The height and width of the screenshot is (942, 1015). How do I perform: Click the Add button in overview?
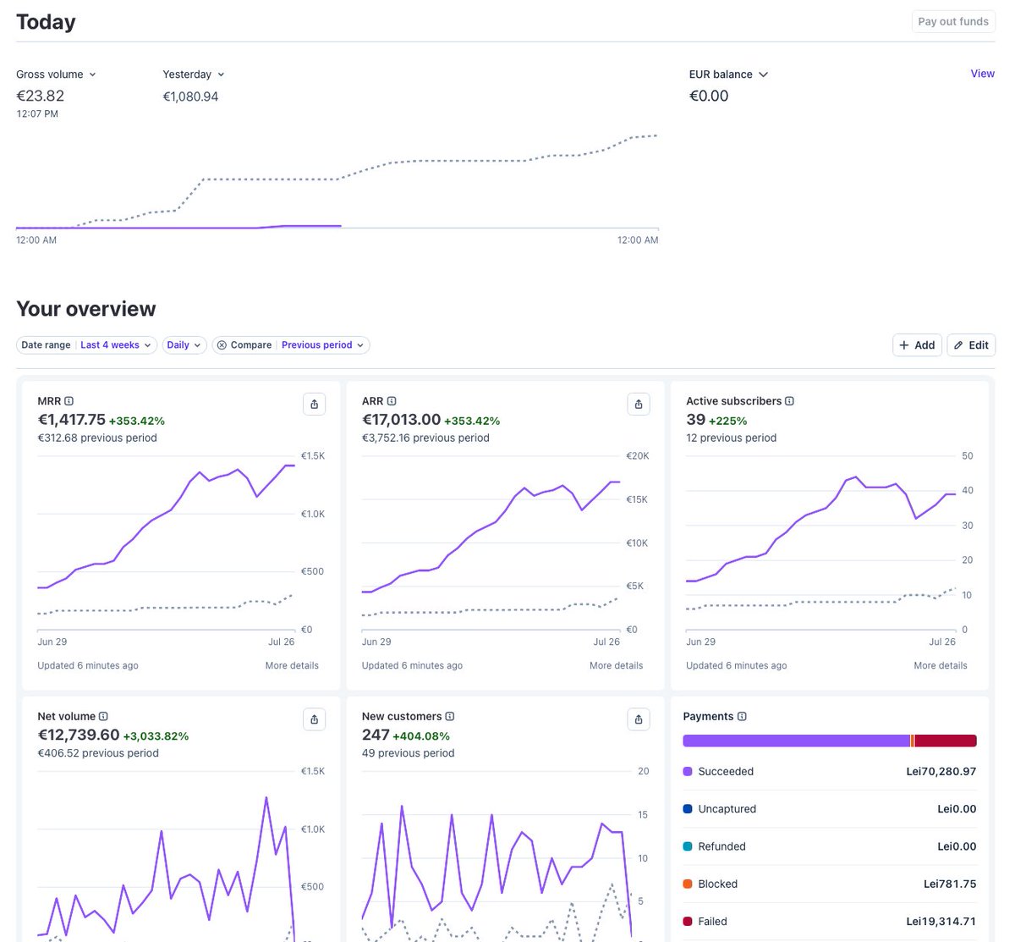tap(917, 345)
